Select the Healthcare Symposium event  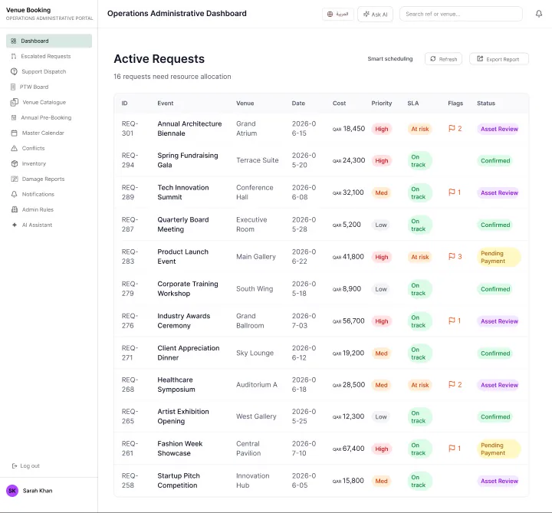(x=176, y=384)
